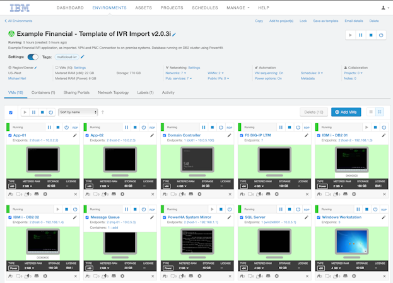Edit the SQL Server VM name
This screenshot has height=283, width=393.
[x=307, y=218]
